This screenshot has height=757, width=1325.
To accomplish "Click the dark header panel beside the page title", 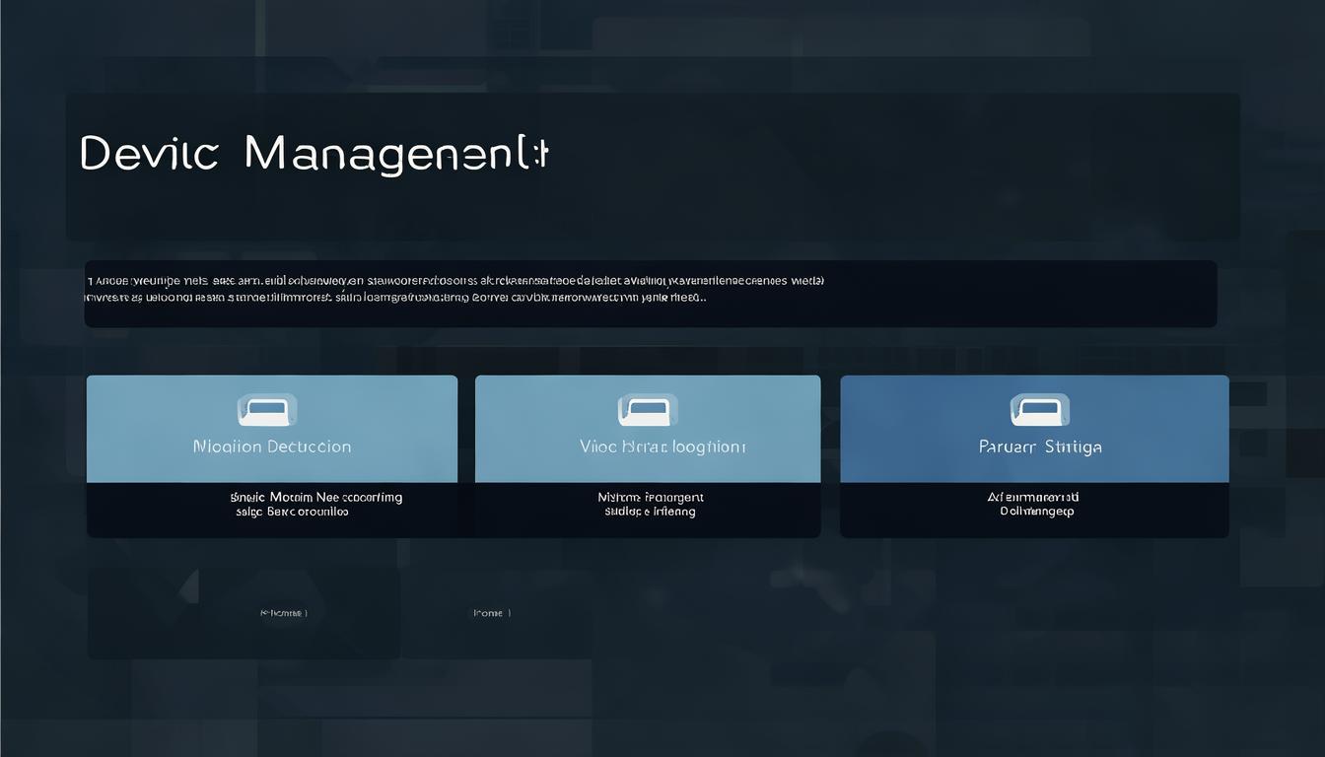I will (887, 166).
